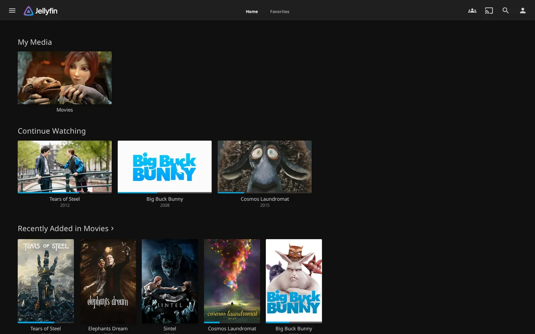Click Big Buck Bunny title in Recently Added

pos(294,329)
